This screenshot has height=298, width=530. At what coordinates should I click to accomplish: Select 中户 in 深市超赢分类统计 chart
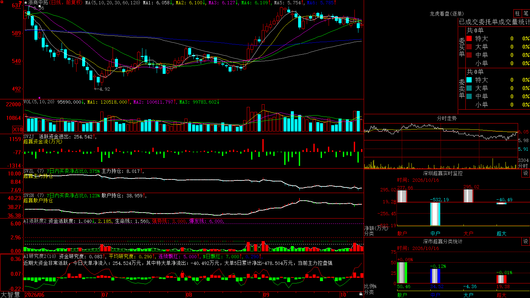click(x=435, y=295)
